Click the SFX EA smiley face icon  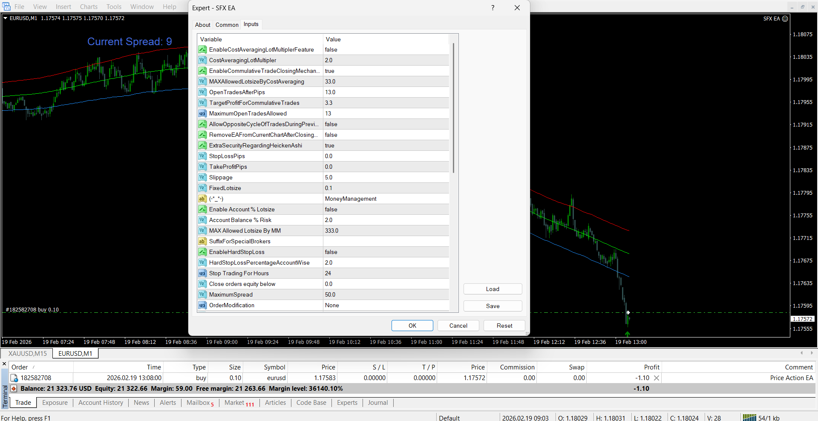click(x=785, y=19)
